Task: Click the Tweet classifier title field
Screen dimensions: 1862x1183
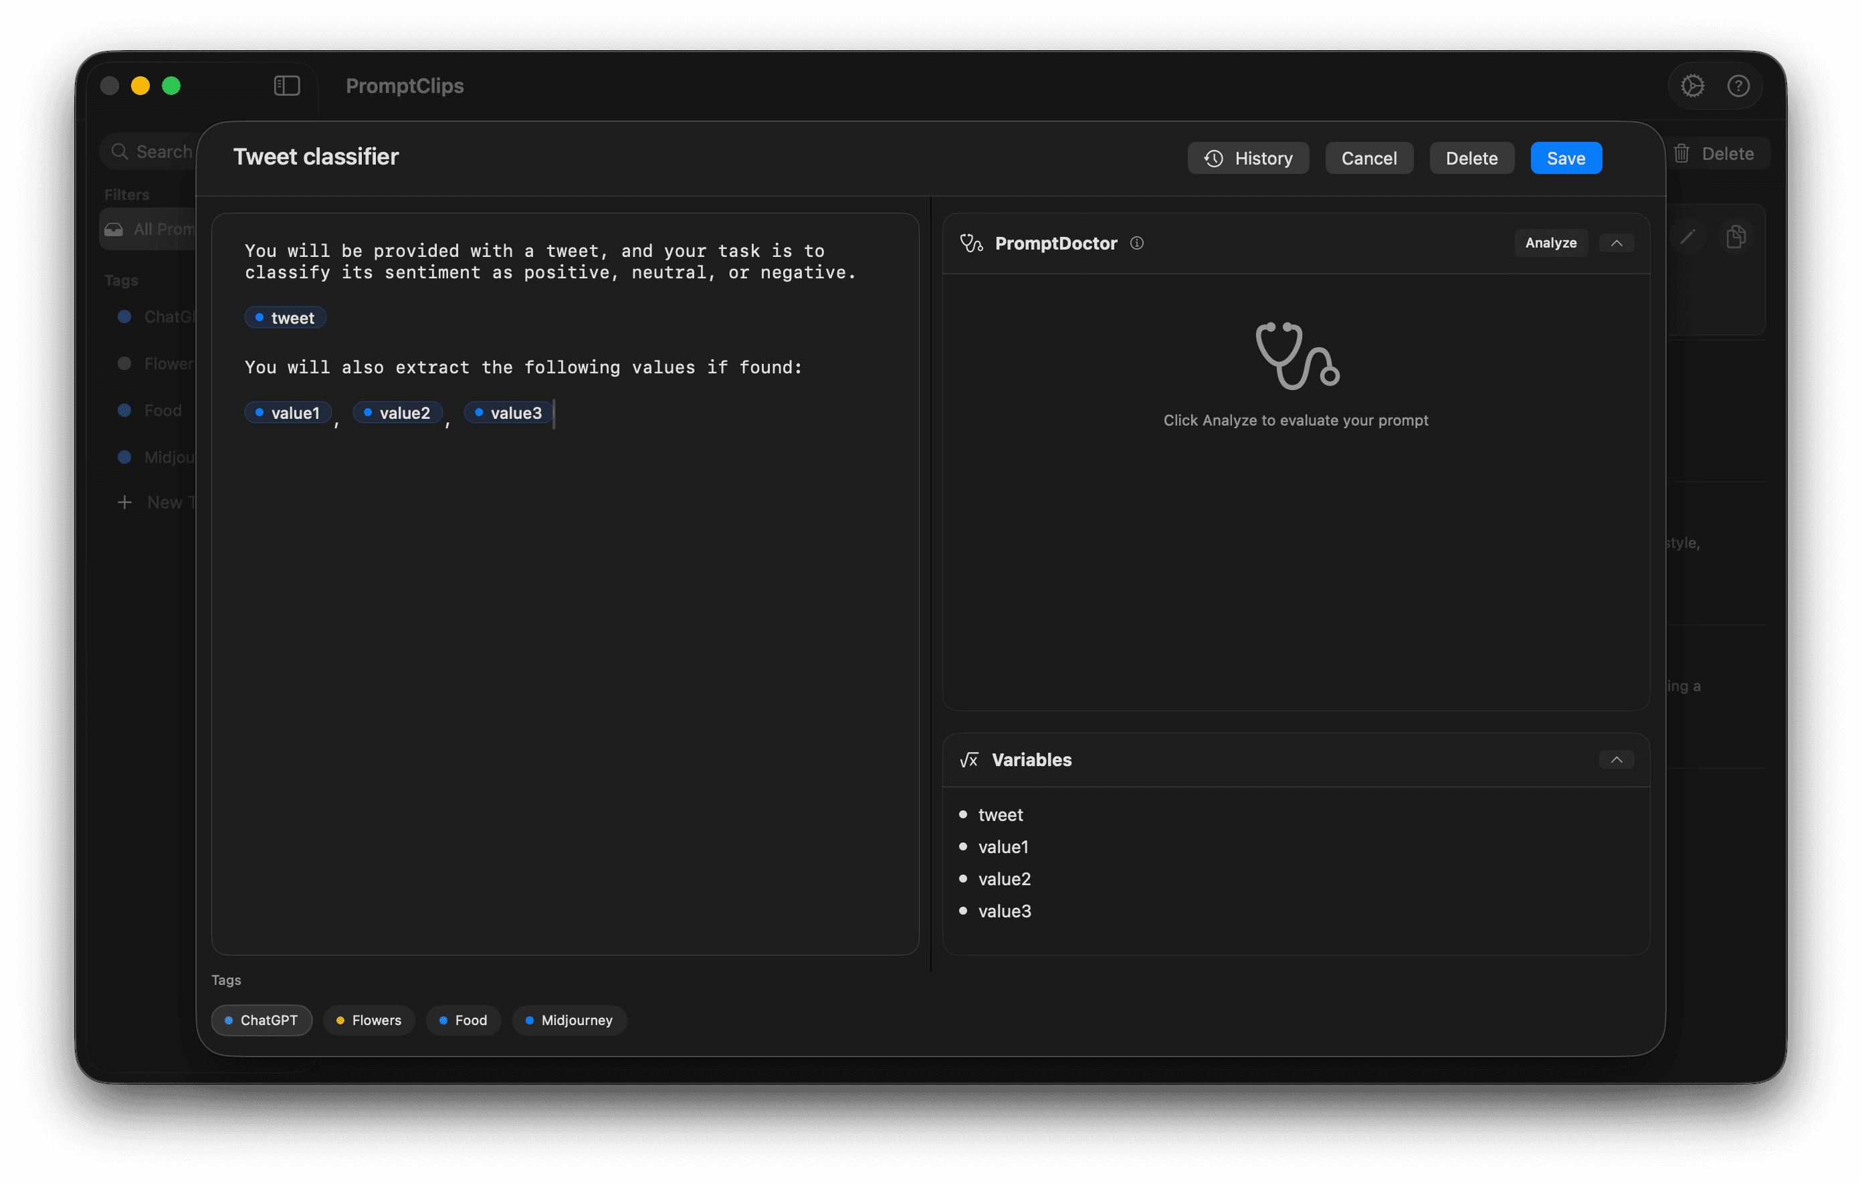Action: pyautogui.click(x=316, y=157)
